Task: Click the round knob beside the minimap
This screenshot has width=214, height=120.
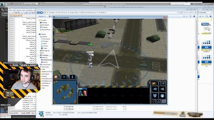Action: point(78,82)
